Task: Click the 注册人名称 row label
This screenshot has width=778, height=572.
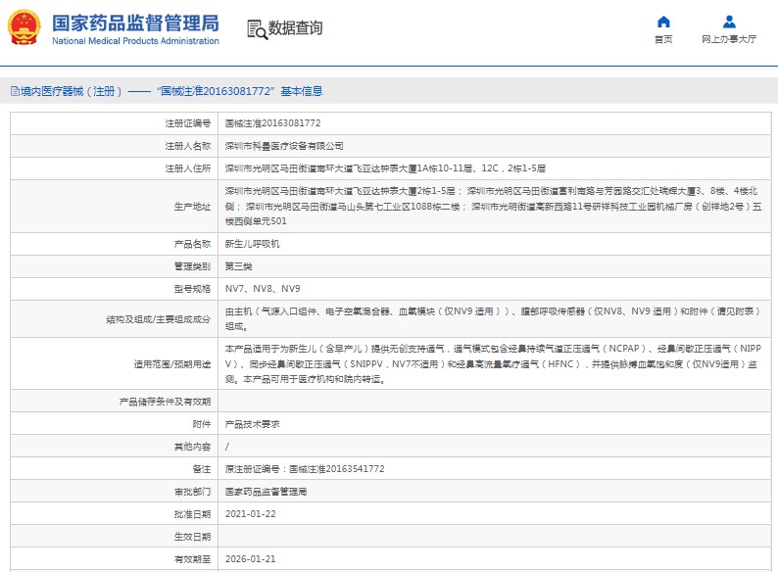Action: (187, 146)
